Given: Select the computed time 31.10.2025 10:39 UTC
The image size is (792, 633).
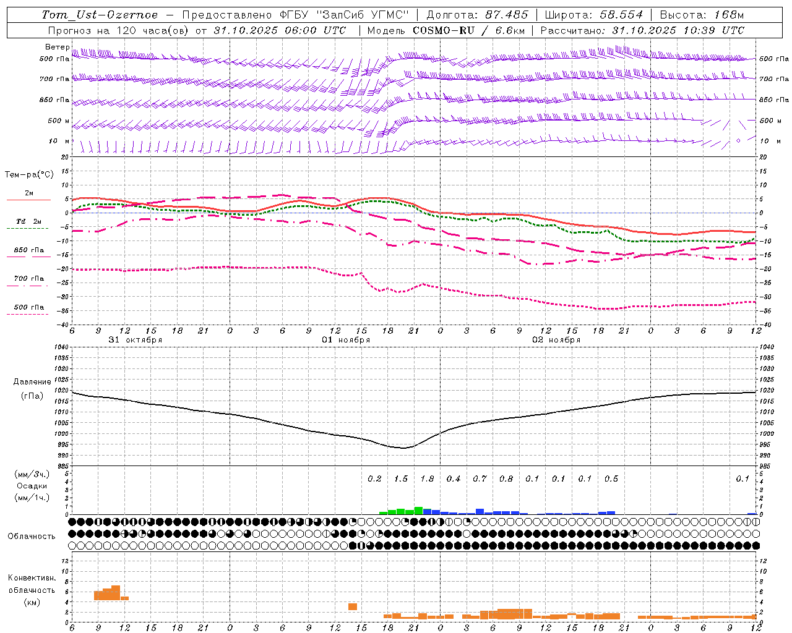Looking at the screenshot, I should pos(678,30).
